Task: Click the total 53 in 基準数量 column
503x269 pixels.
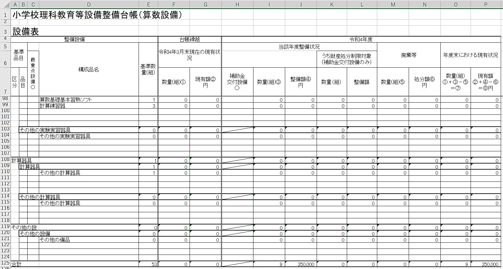Action: tap(148, 264)
